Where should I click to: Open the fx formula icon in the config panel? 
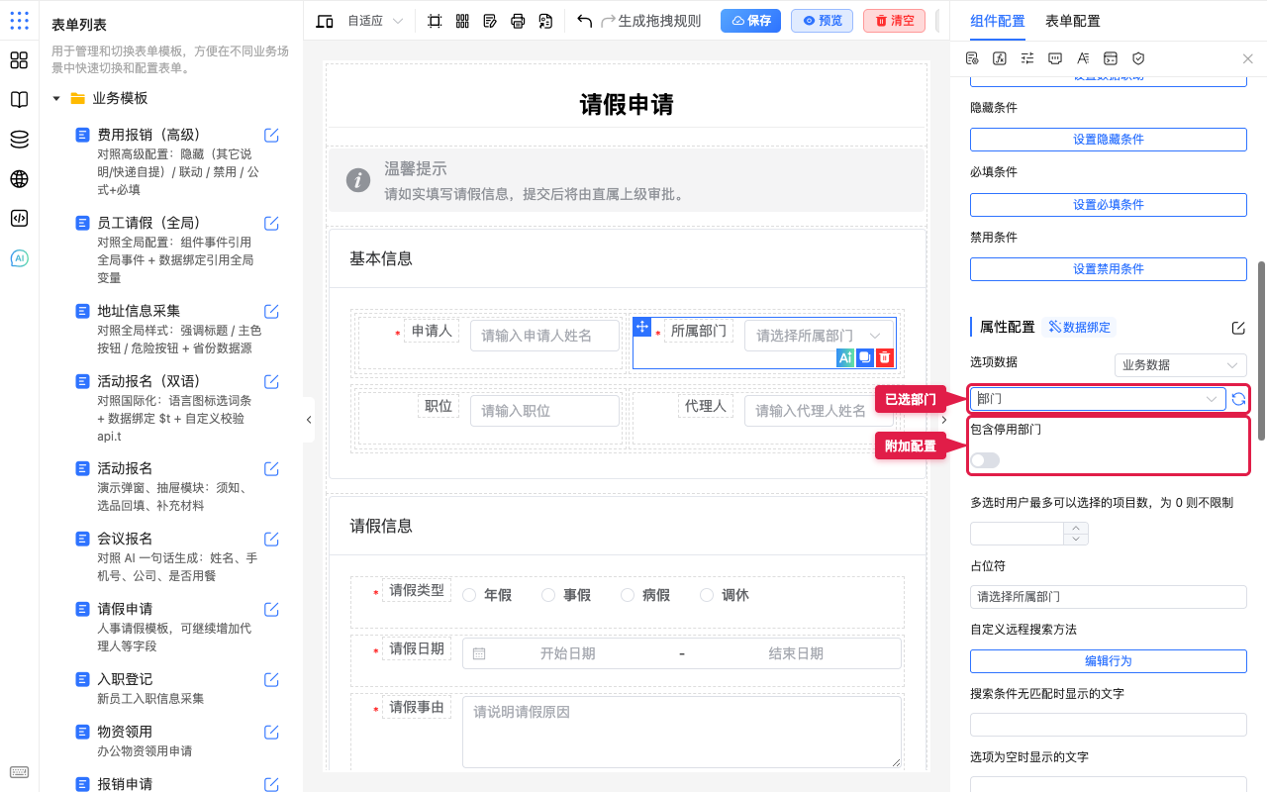(x=1000, y=58)
